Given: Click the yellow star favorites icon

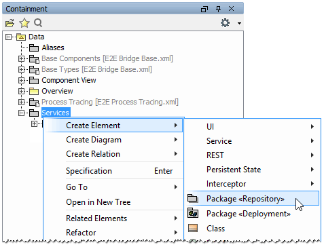Looking at the screenshot, I should [24, 23].
